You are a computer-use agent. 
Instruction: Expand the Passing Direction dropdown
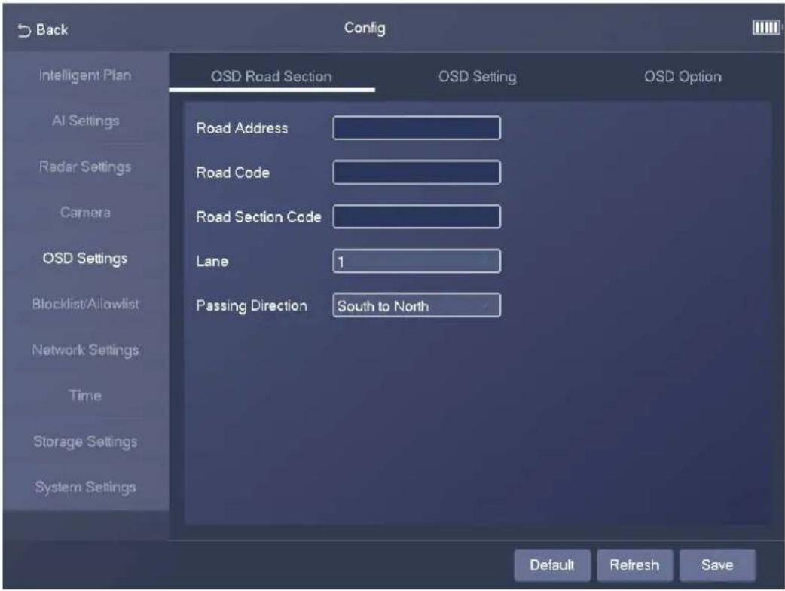tap(417, 305)
